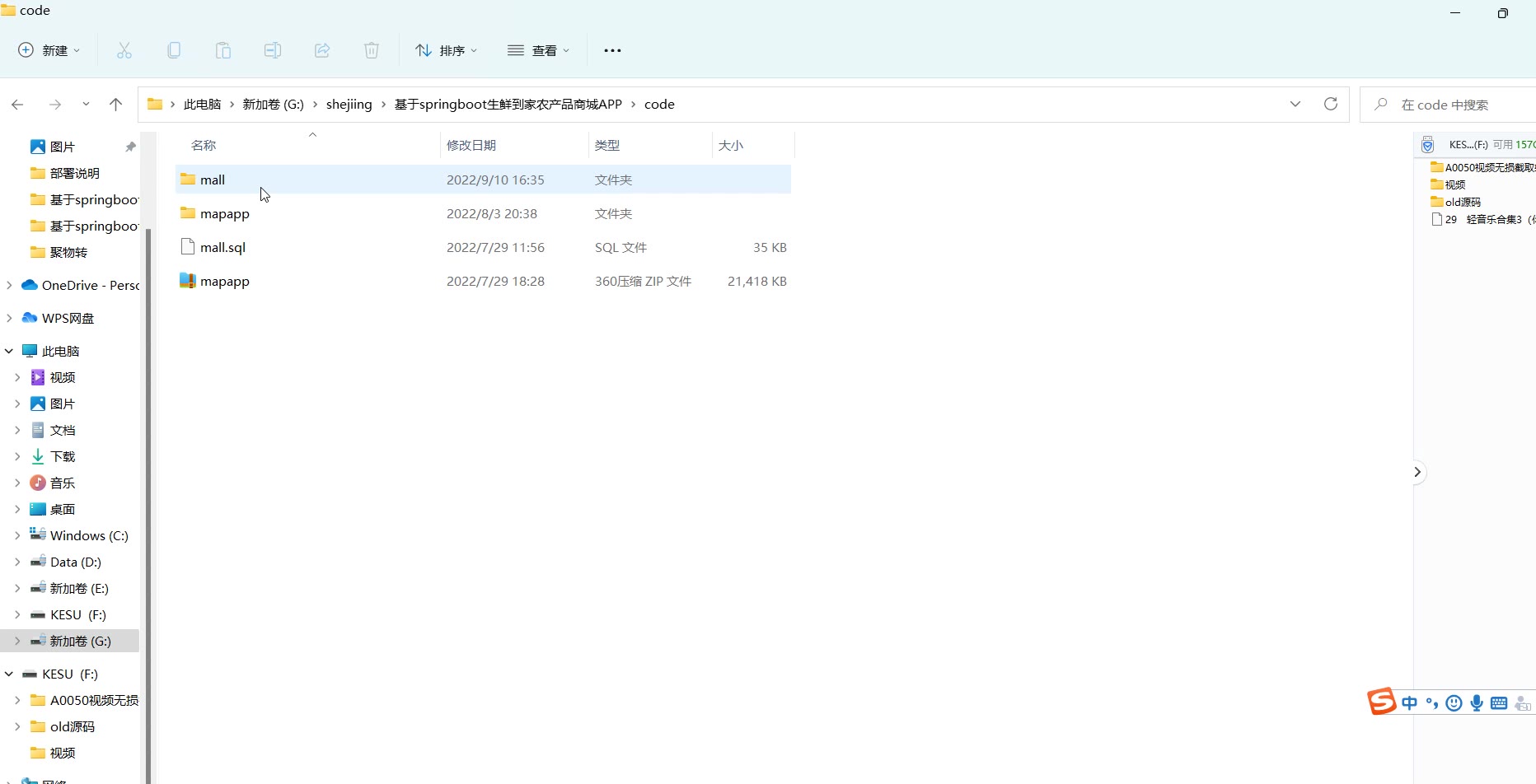1536x784 pixels.
Task: Expand the Data (D:) drive node
Action: coord(17,562)
